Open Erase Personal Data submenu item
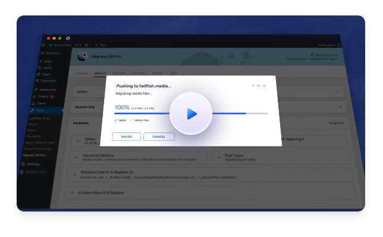 click(38, 148)
